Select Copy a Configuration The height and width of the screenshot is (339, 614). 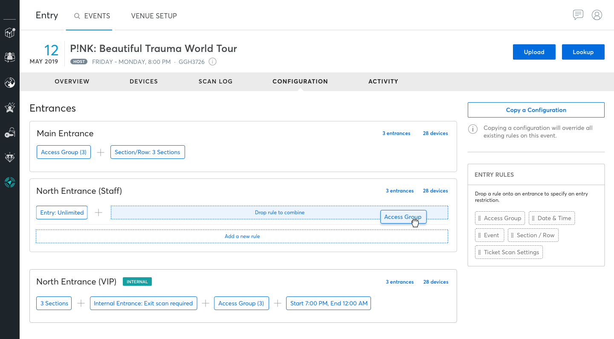click(x=536, y=109)
